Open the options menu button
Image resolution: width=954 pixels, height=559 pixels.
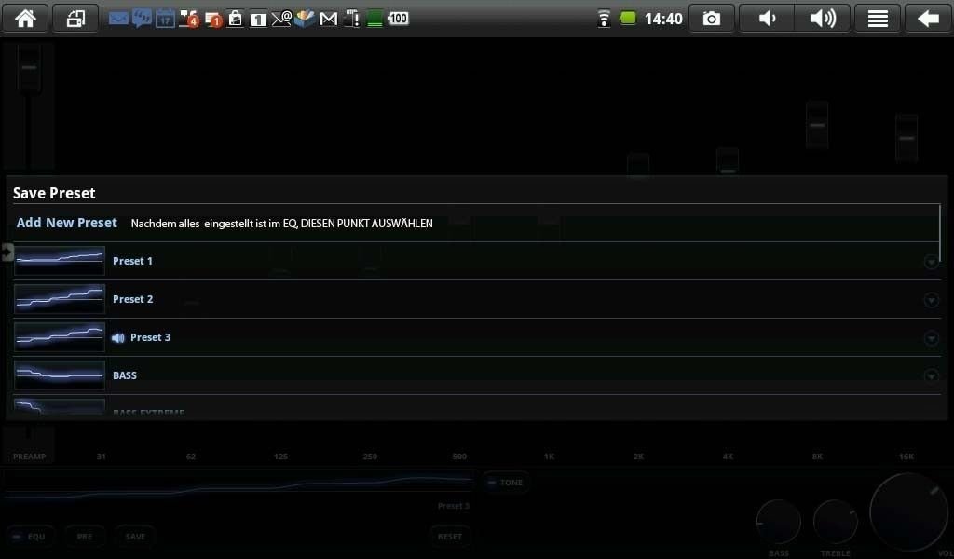878,19
